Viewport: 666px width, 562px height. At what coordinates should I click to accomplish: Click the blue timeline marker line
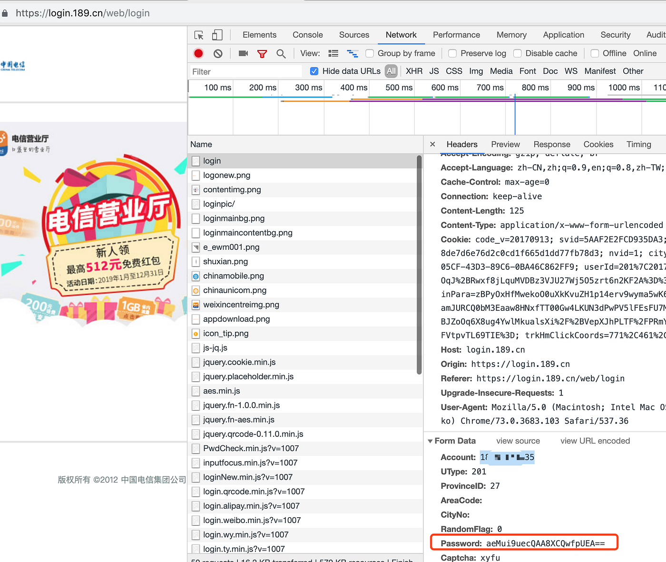[515, 114]
